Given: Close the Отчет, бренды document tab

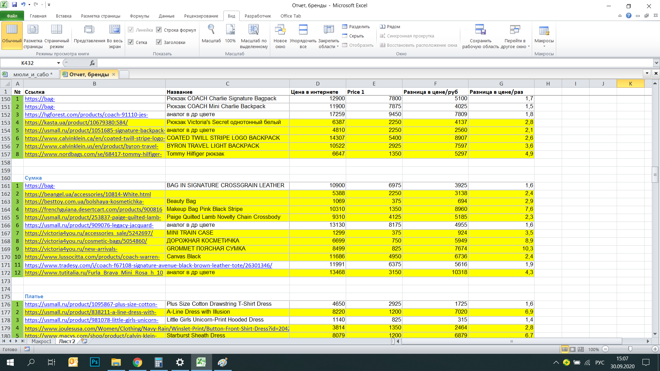Looking at the screenshot, I should [113, 74].
